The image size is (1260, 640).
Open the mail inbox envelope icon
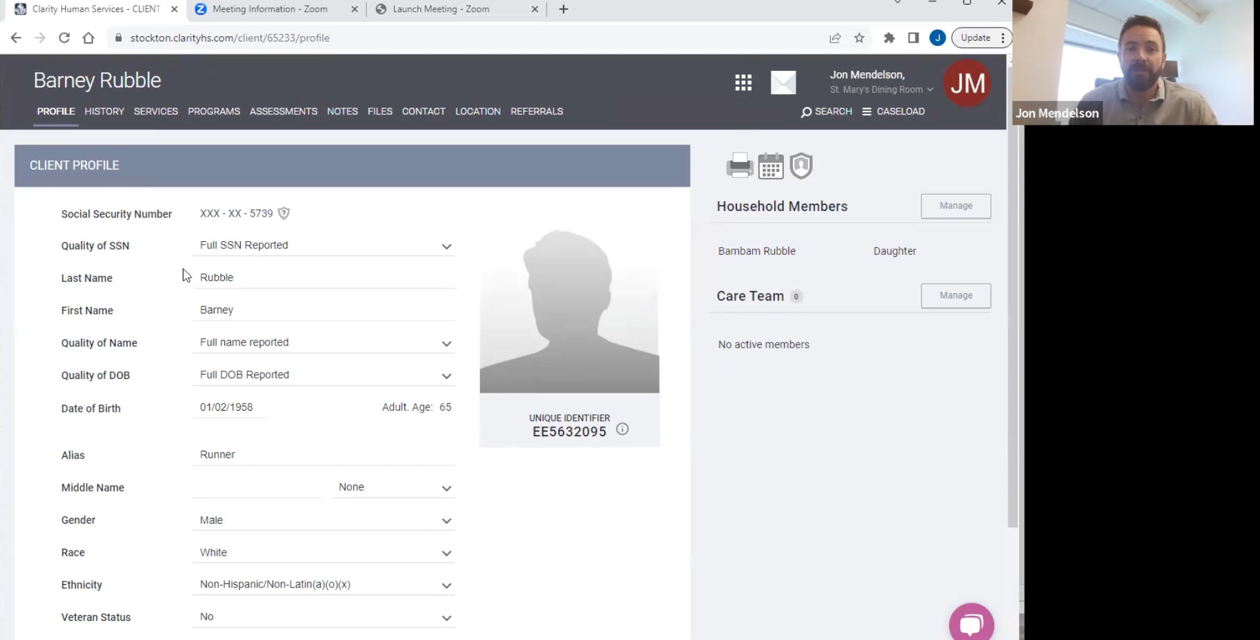[783, 83]
